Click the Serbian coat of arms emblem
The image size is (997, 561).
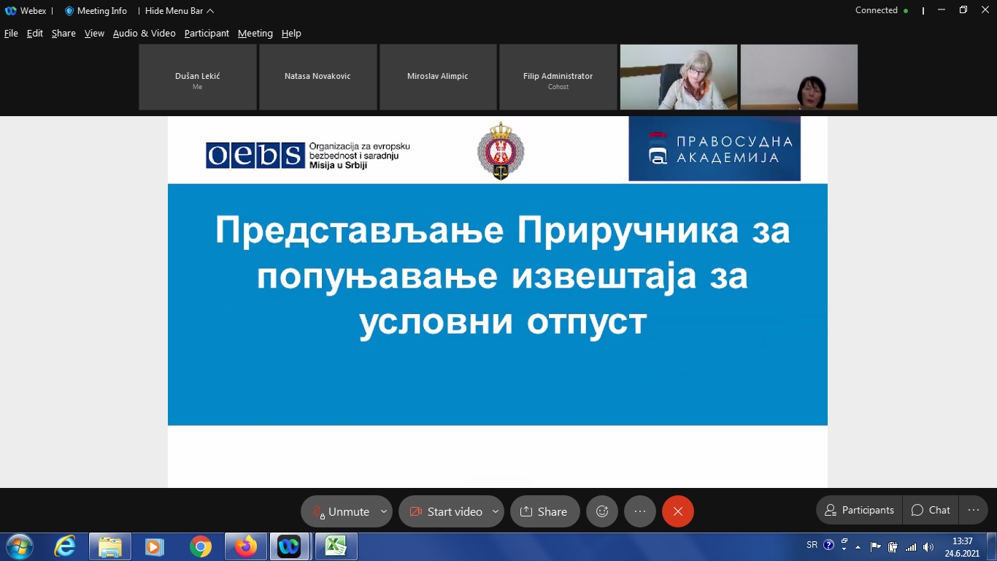point(501,151)
